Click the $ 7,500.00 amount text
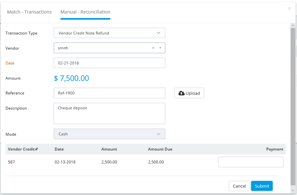This screenshot has width=297, height=195. click(x=71, y=78)
